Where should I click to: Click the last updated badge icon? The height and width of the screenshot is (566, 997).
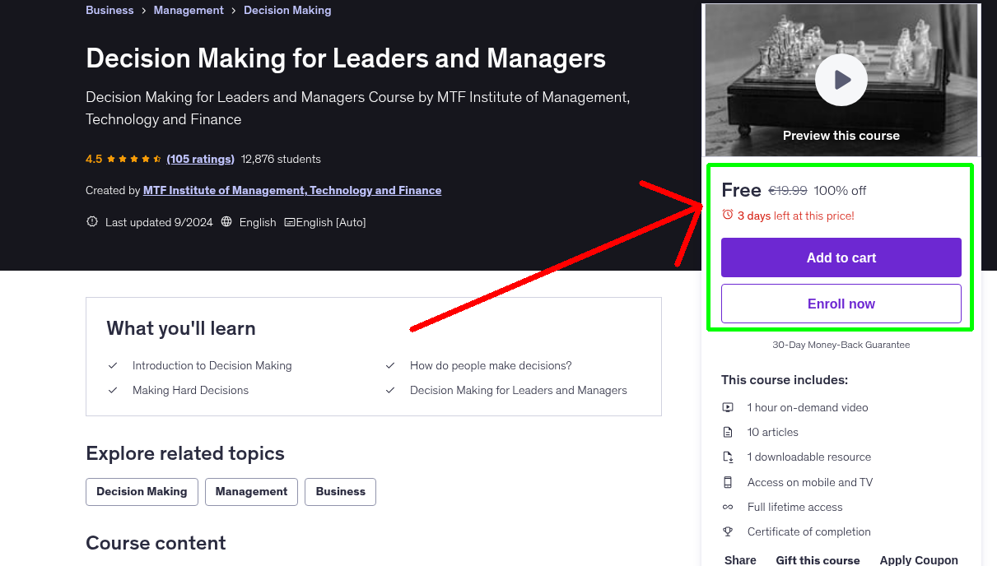[x=92, y=222]
